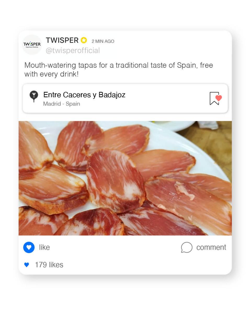Open the cured meat photo
This screenshot has height=314, width=251.
pyautogui.click(x=125, y=178)
